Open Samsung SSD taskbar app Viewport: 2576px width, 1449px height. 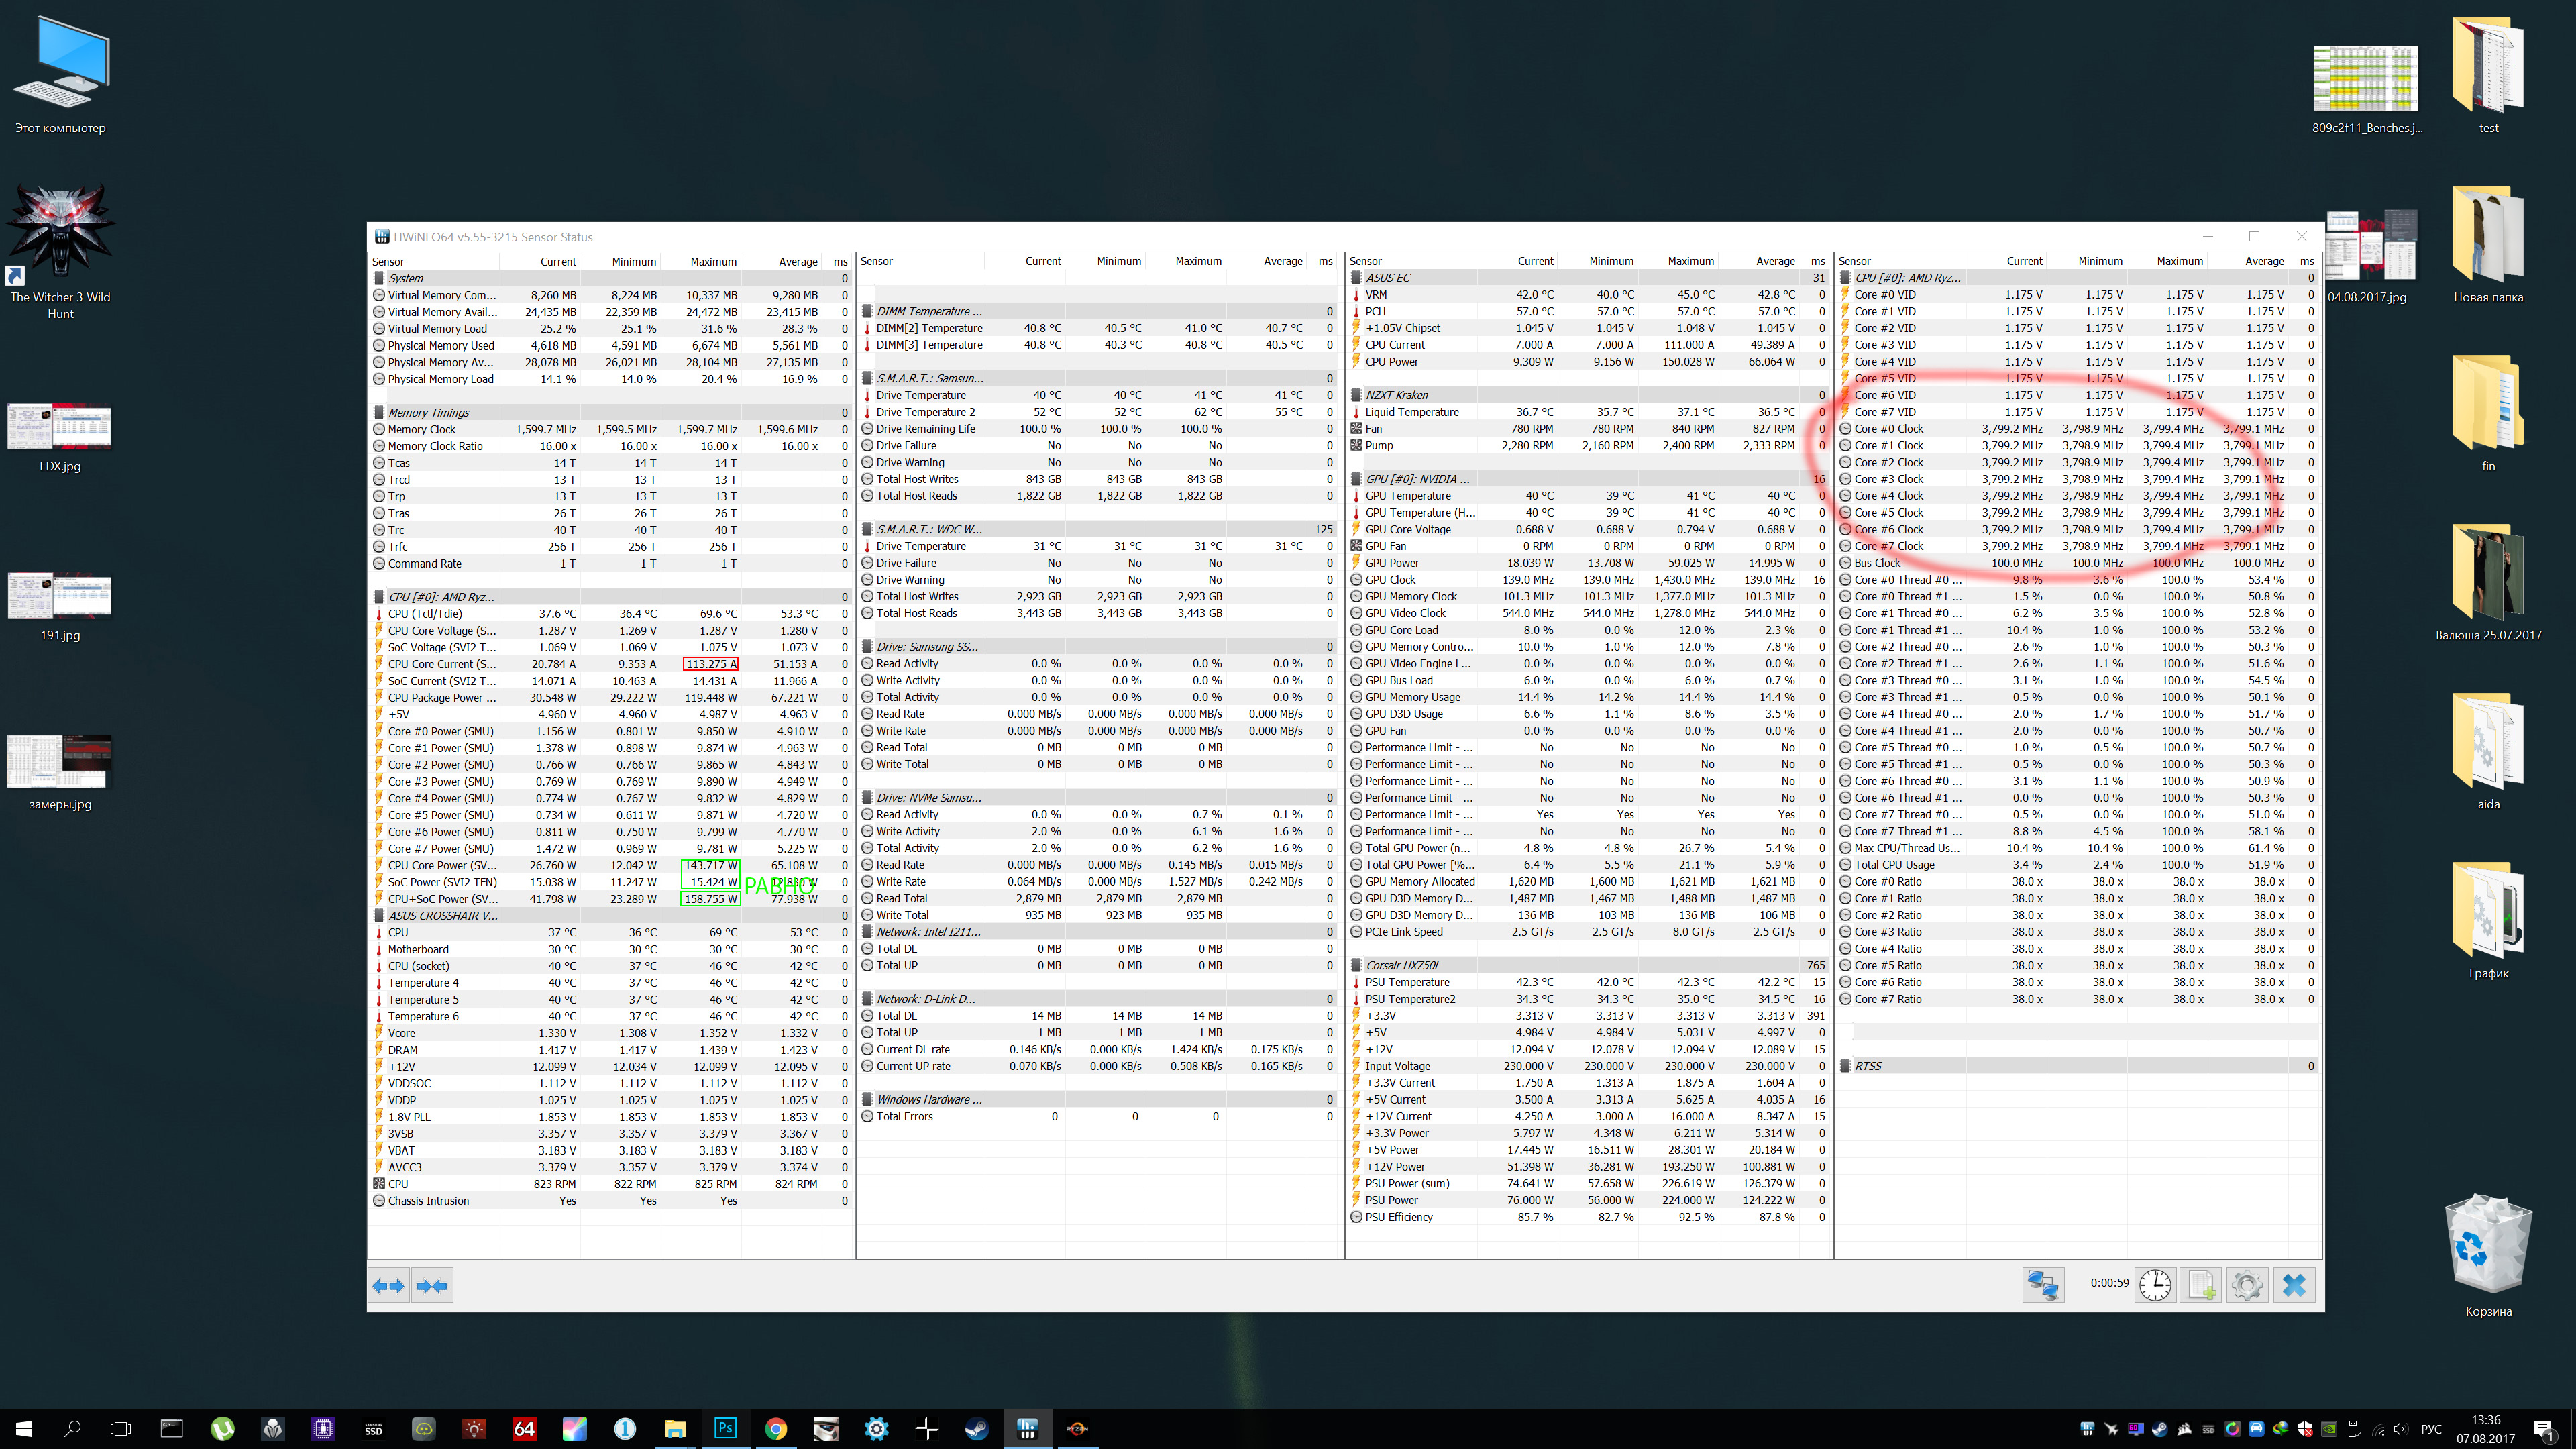click(x=373, y=1428)
